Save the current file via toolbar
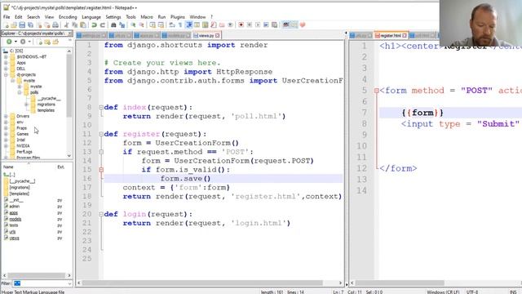This screenshot has height=294, width=522. point(22,25)
